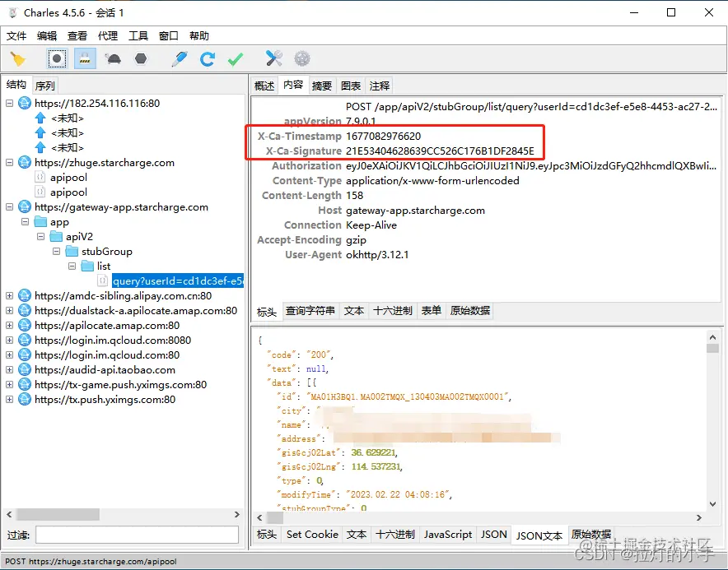Open the 概述 tab

tap(264, 86)
